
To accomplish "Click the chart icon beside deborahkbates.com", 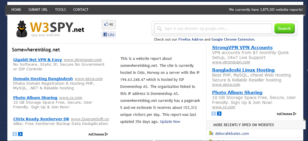I will point(211,133).
